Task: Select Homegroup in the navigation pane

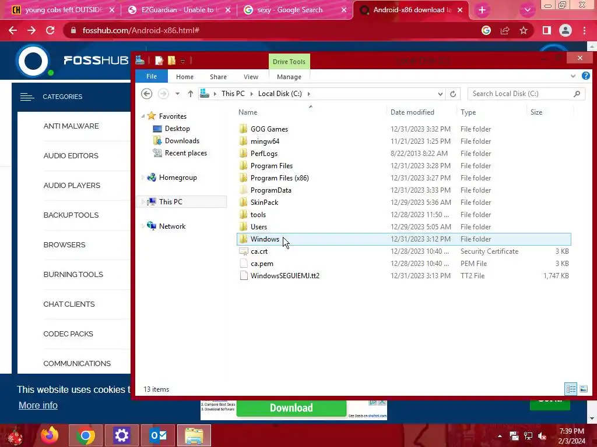Action: 178,178
